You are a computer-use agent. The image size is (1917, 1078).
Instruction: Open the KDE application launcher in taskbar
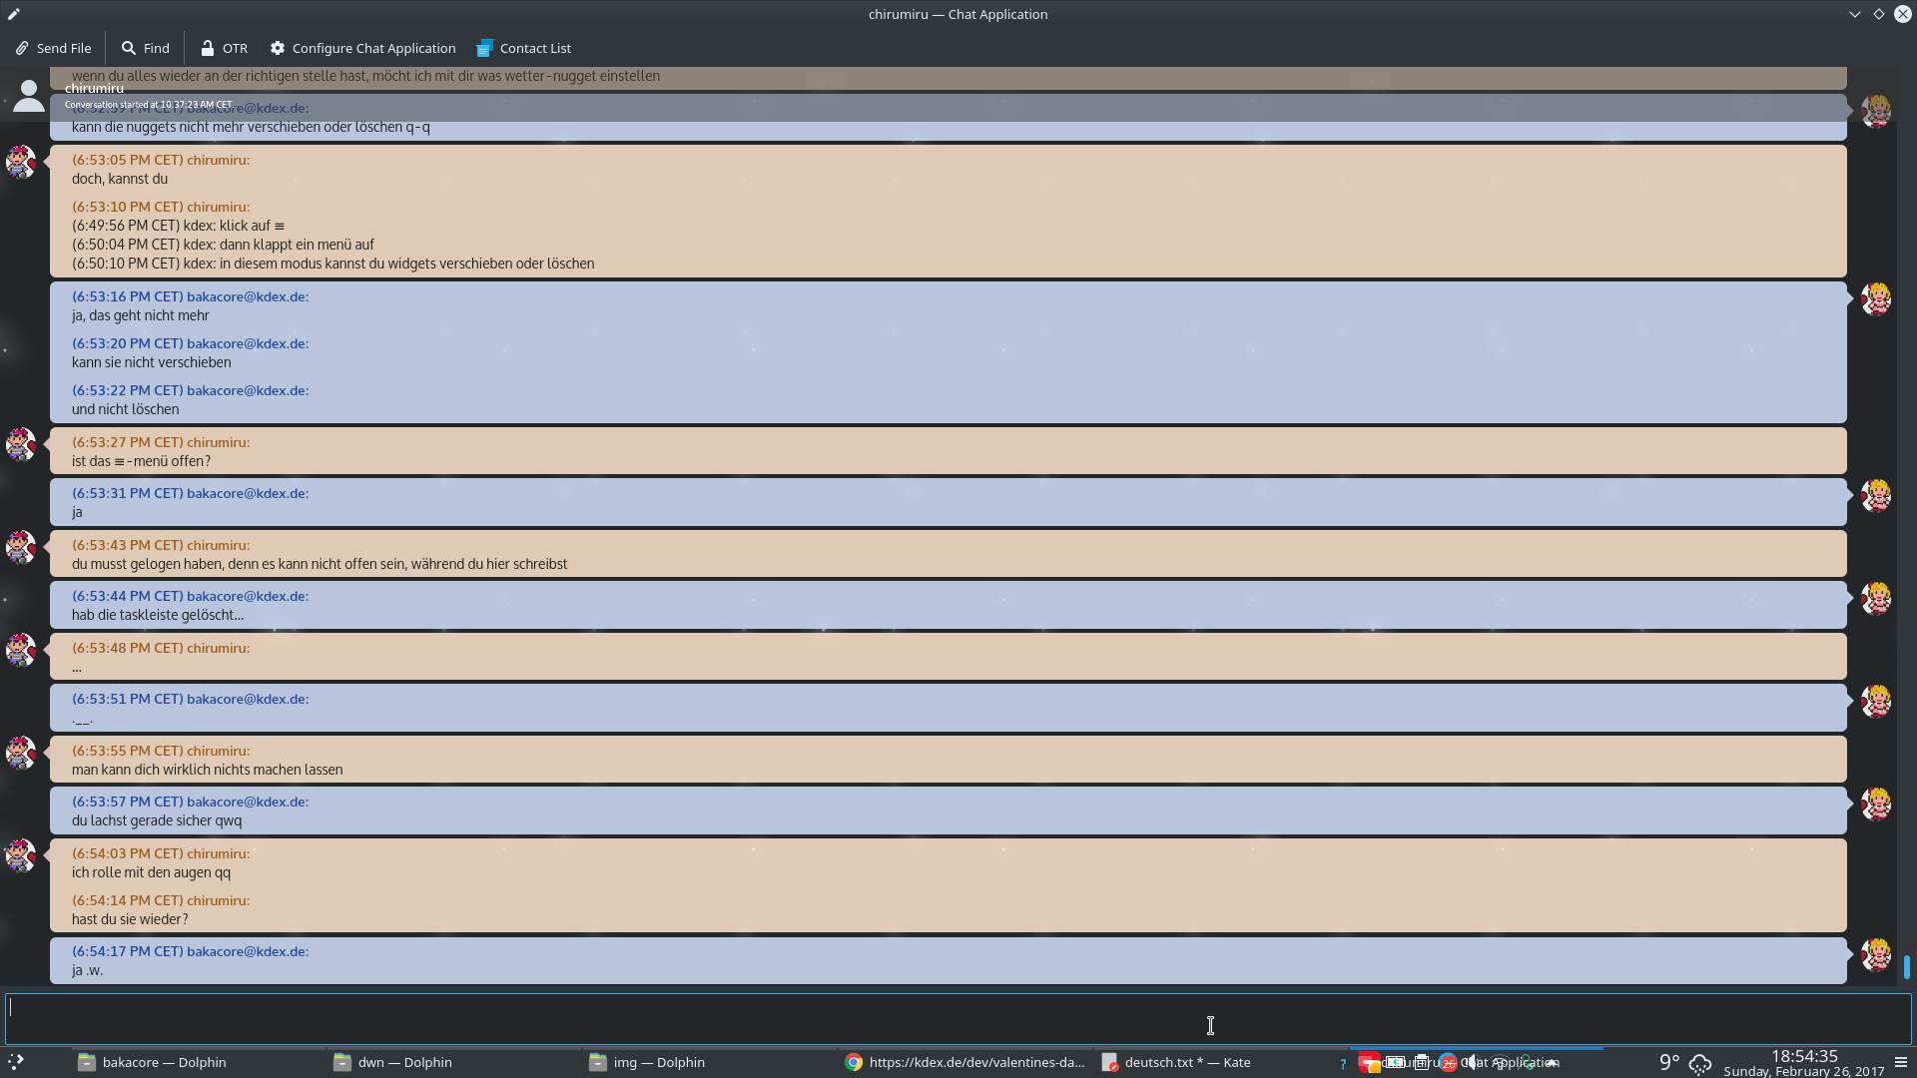[x=16, y=1062]
